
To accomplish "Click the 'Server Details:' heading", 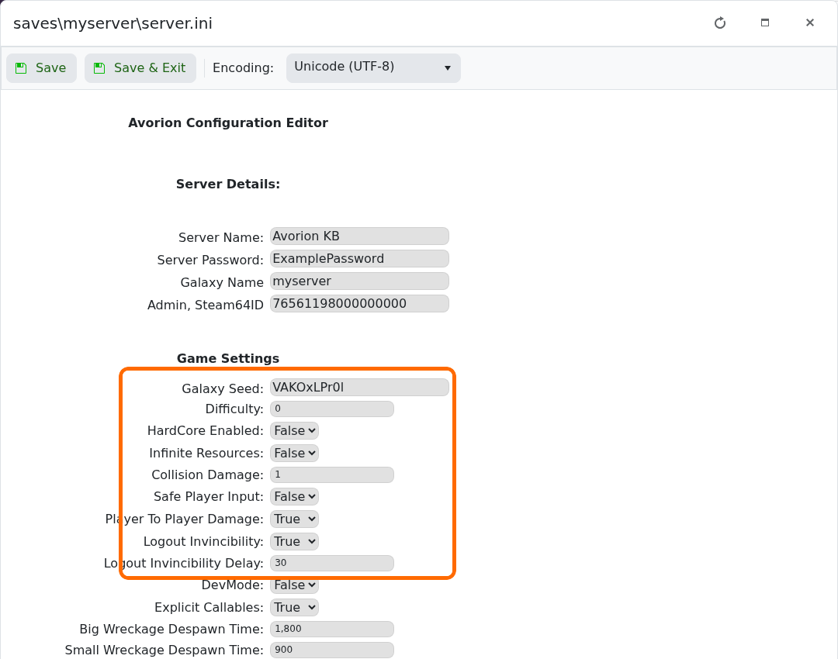I will click(228, 185).
